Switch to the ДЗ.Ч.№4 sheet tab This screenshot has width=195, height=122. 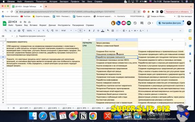(67, 108)
